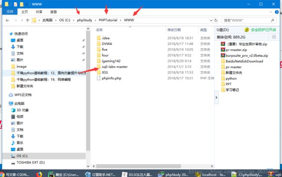The height and width of the screenshot is (177, 282).
Task: Select OS (C:) in the address bar
Action: [x=65, y=20]
